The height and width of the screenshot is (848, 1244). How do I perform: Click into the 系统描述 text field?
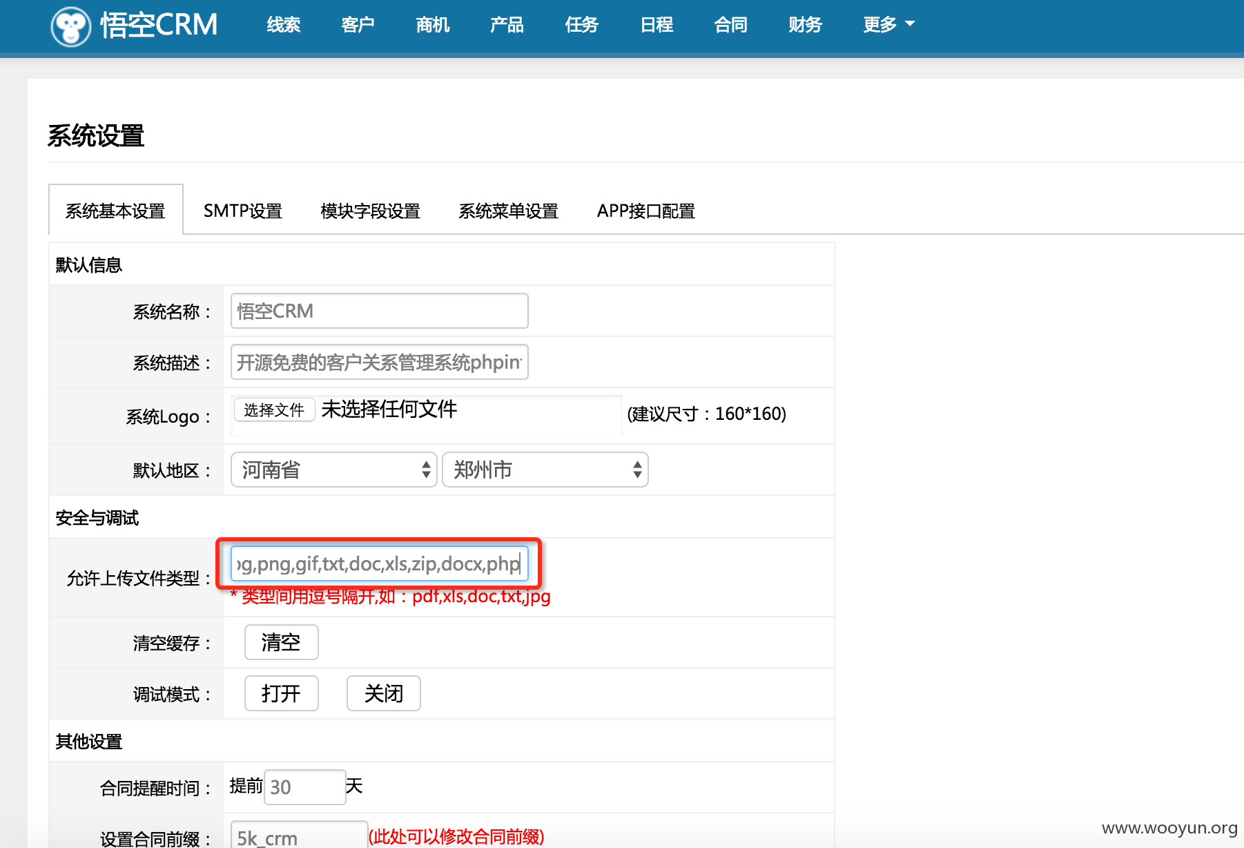point(380,362)
